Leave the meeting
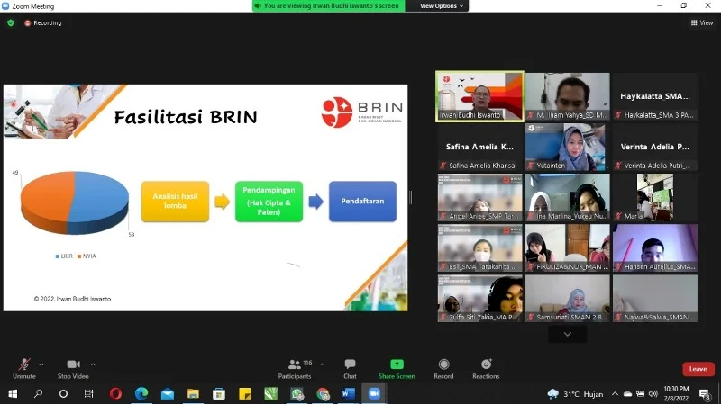721x404 pixels. 698,369
